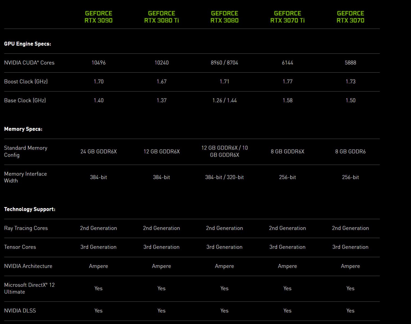Click the base clock value 1.50
The width and height of the screenshot is (411, 324).
[350, 100]
